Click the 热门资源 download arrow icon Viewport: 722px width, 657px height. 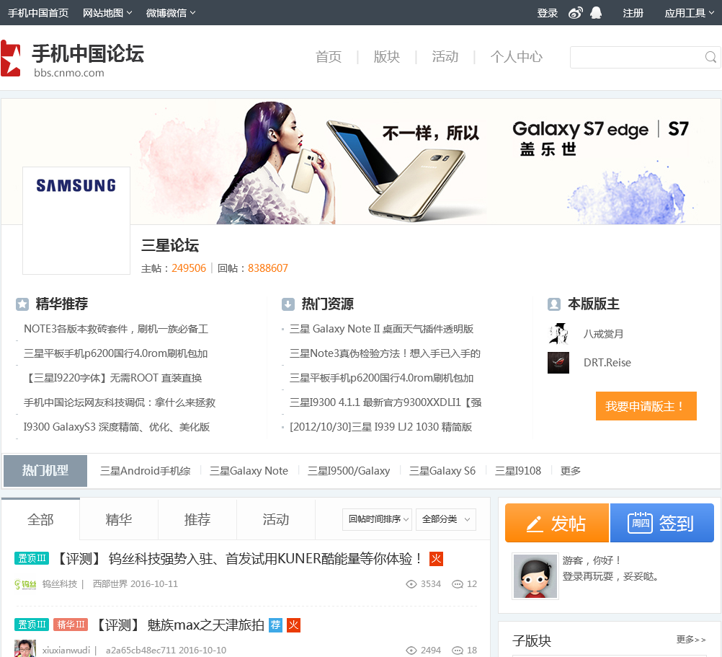(288, 304)
